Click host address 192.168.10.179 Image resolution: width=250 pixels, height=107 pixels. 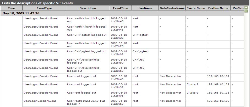218,84
